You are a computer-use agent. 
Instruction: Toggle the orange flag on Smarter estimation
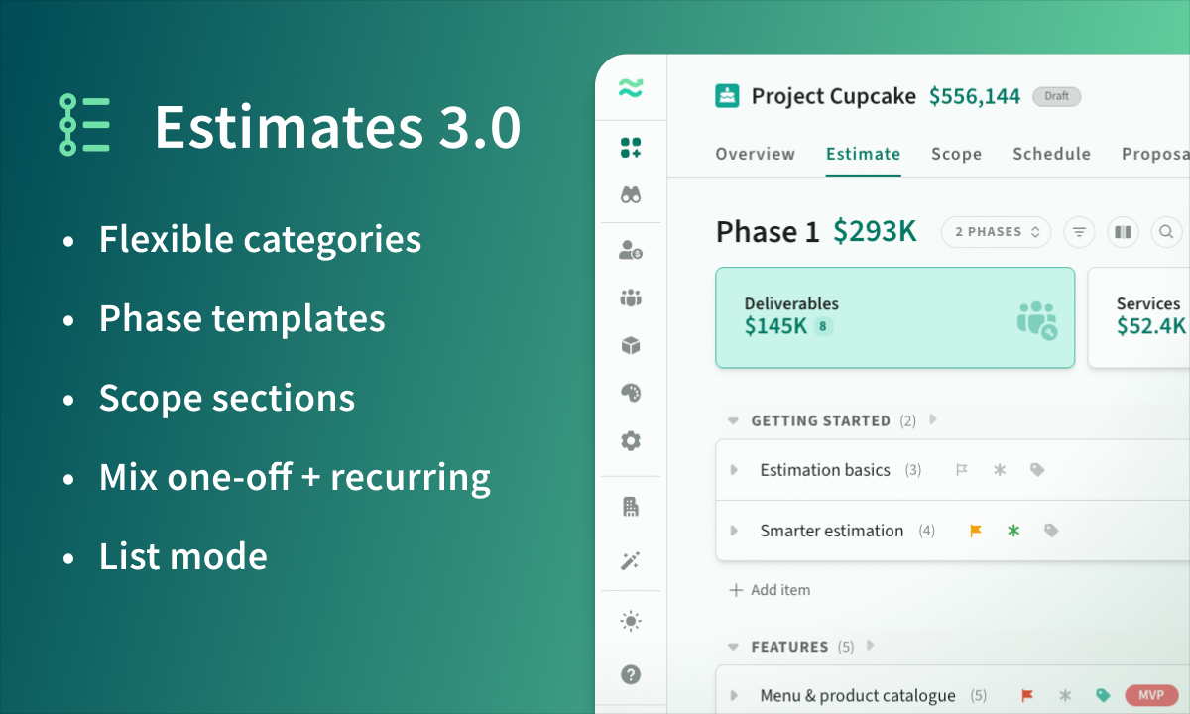tap(976, 531)
